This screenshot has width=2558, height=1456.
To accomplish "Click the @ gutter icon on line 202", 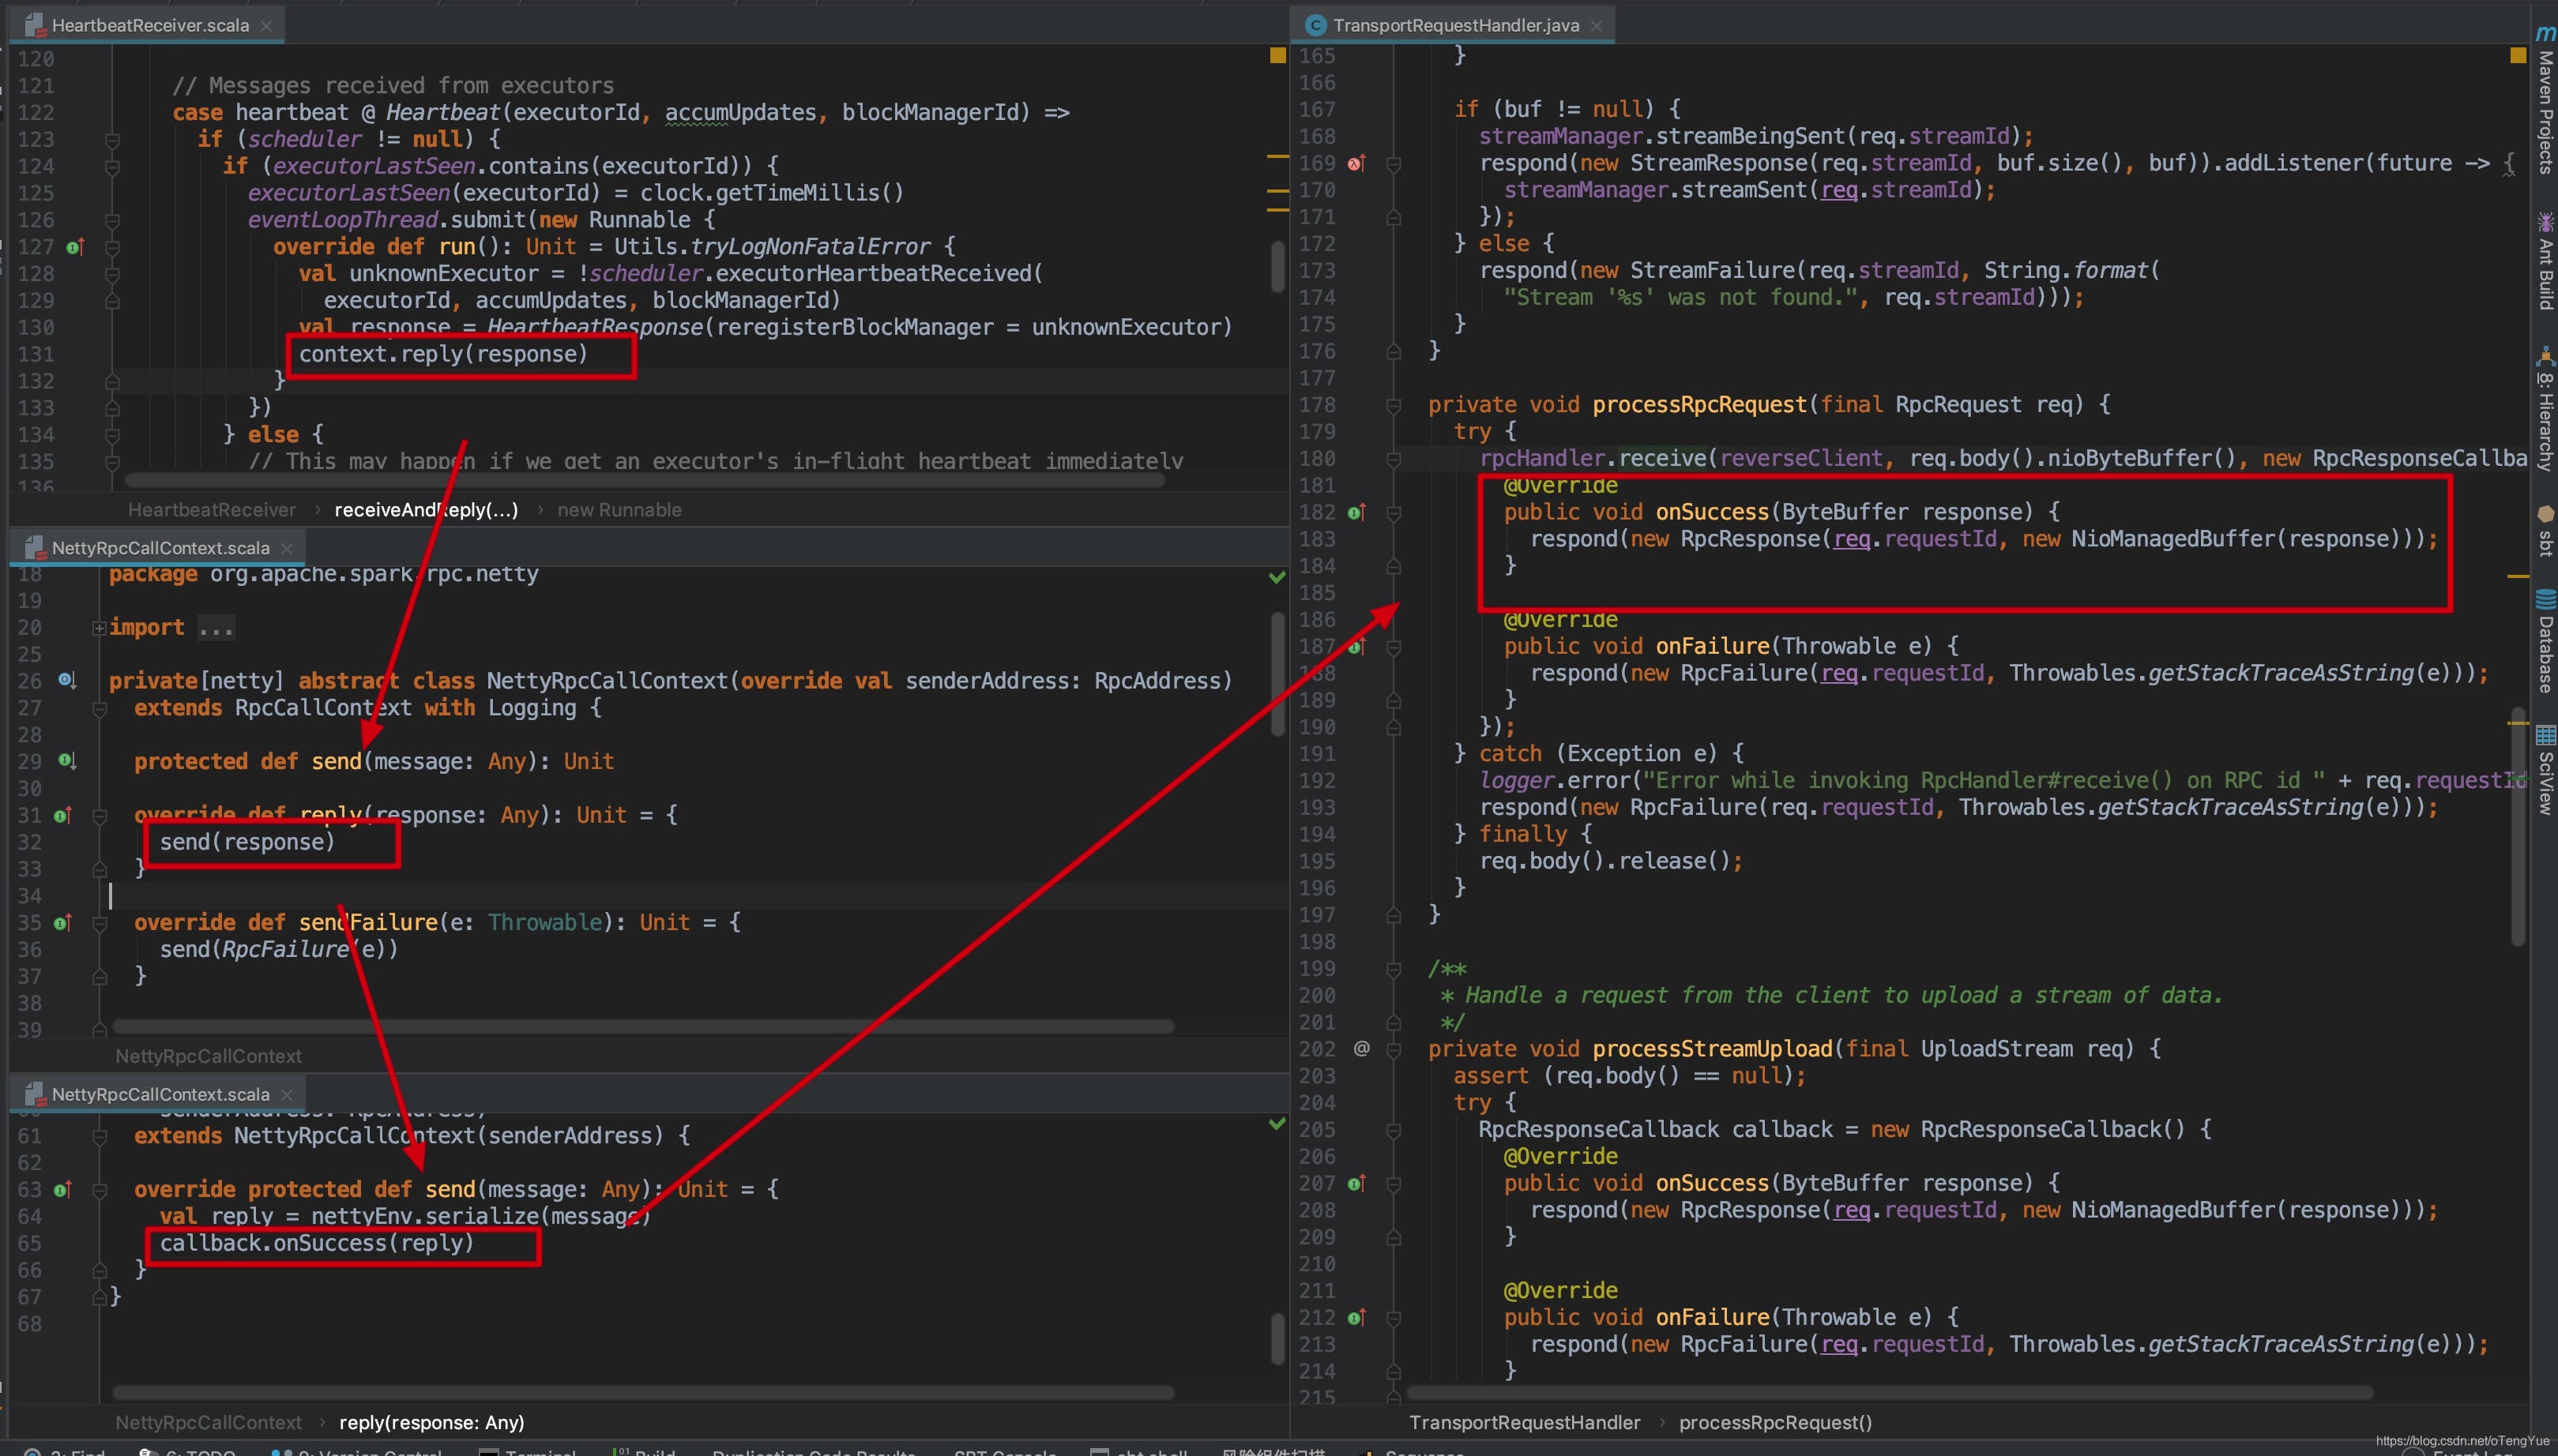I will point(1361,1048).
